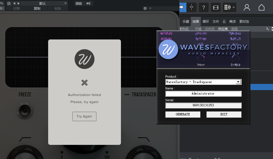The width and height of the screenshot is (273, 159).
Task: Click the GENERATE button
Action: (183, 115)
